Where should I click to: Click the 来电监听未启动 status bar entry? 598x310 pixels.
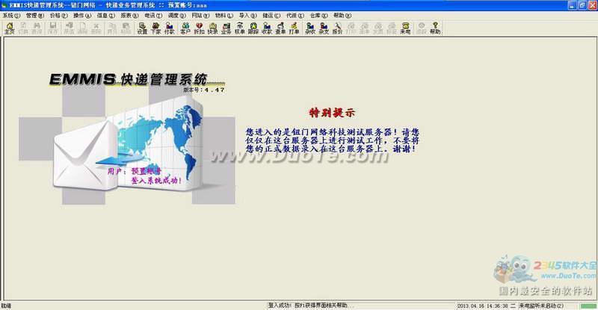click(x=541, y=306)
